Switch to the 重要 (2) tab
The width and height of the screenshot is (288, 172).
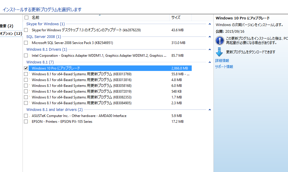[7, 26]
